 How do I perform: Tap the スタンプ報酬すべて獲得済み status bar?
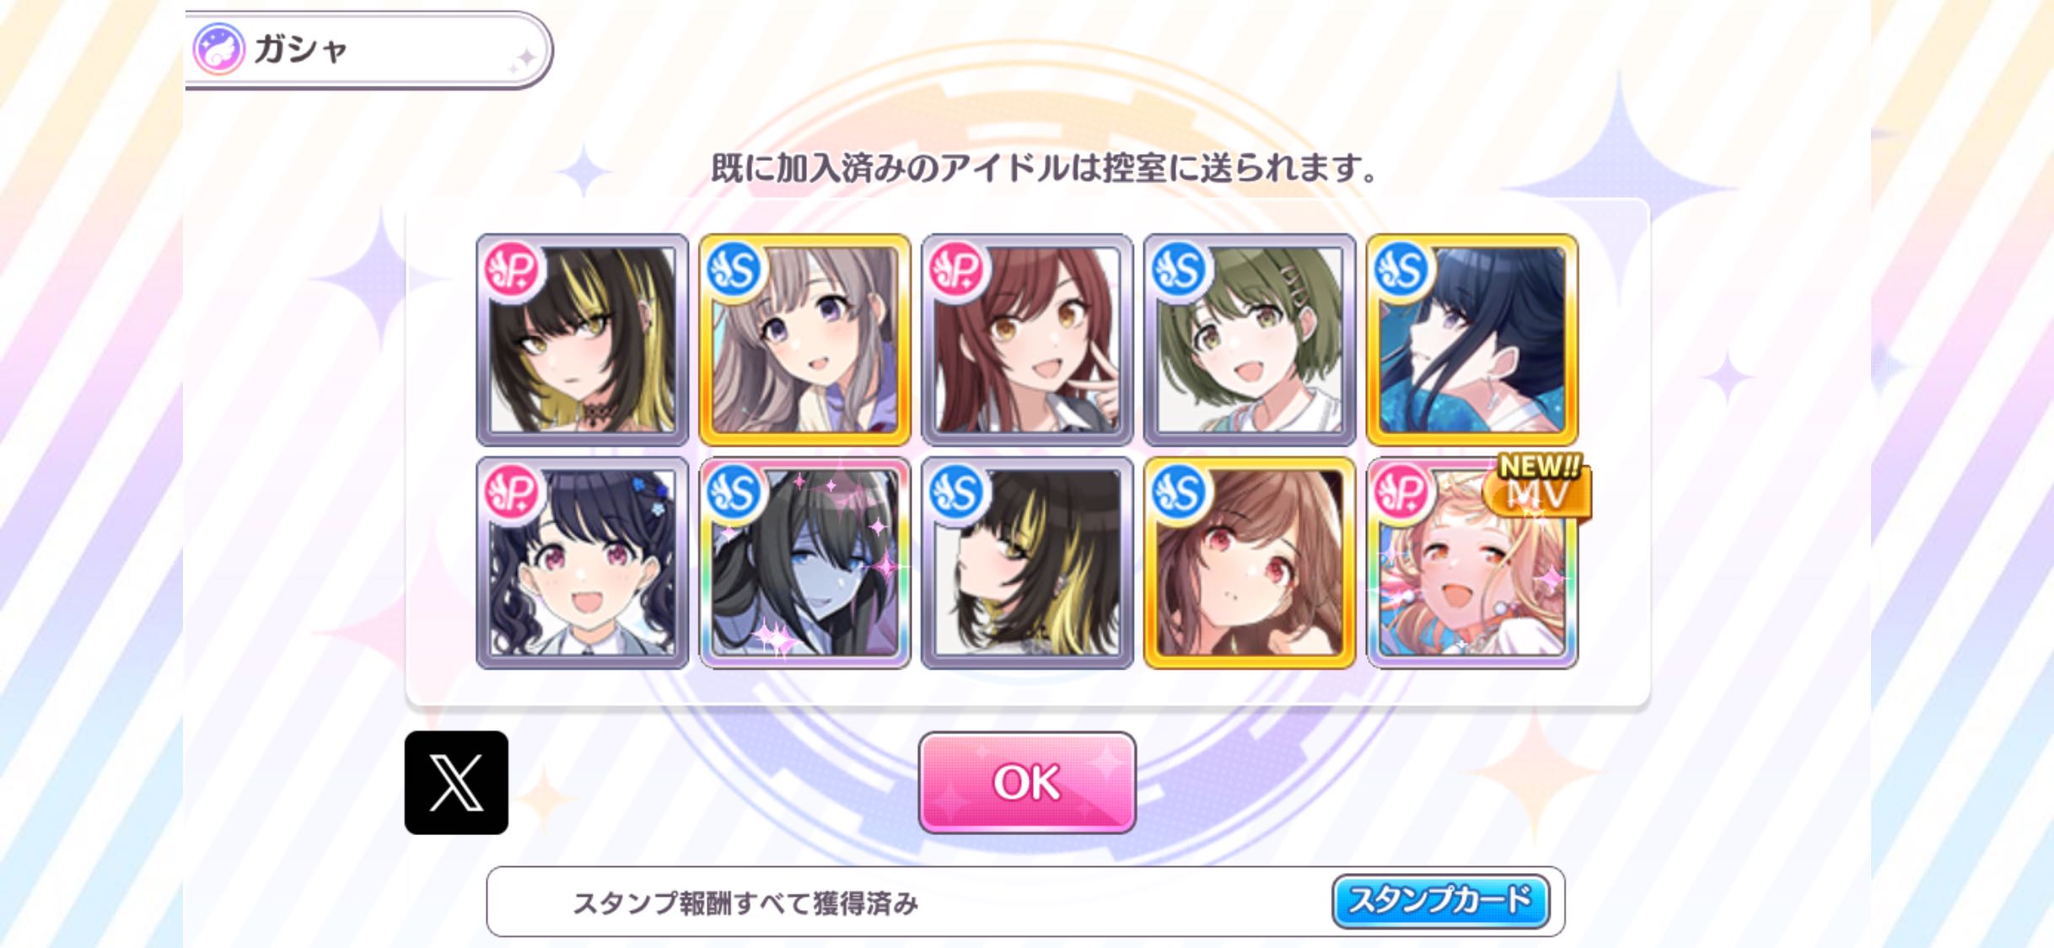(1025, 902)
